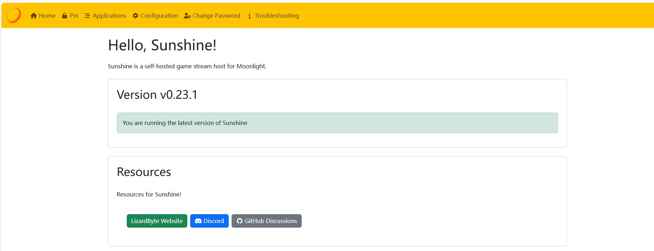Image resolution: width=654 pixels, height=251 pixels.
Task: Click the gear icon beside Configuration
Action: pyautogui.click(x=135, y=16)
